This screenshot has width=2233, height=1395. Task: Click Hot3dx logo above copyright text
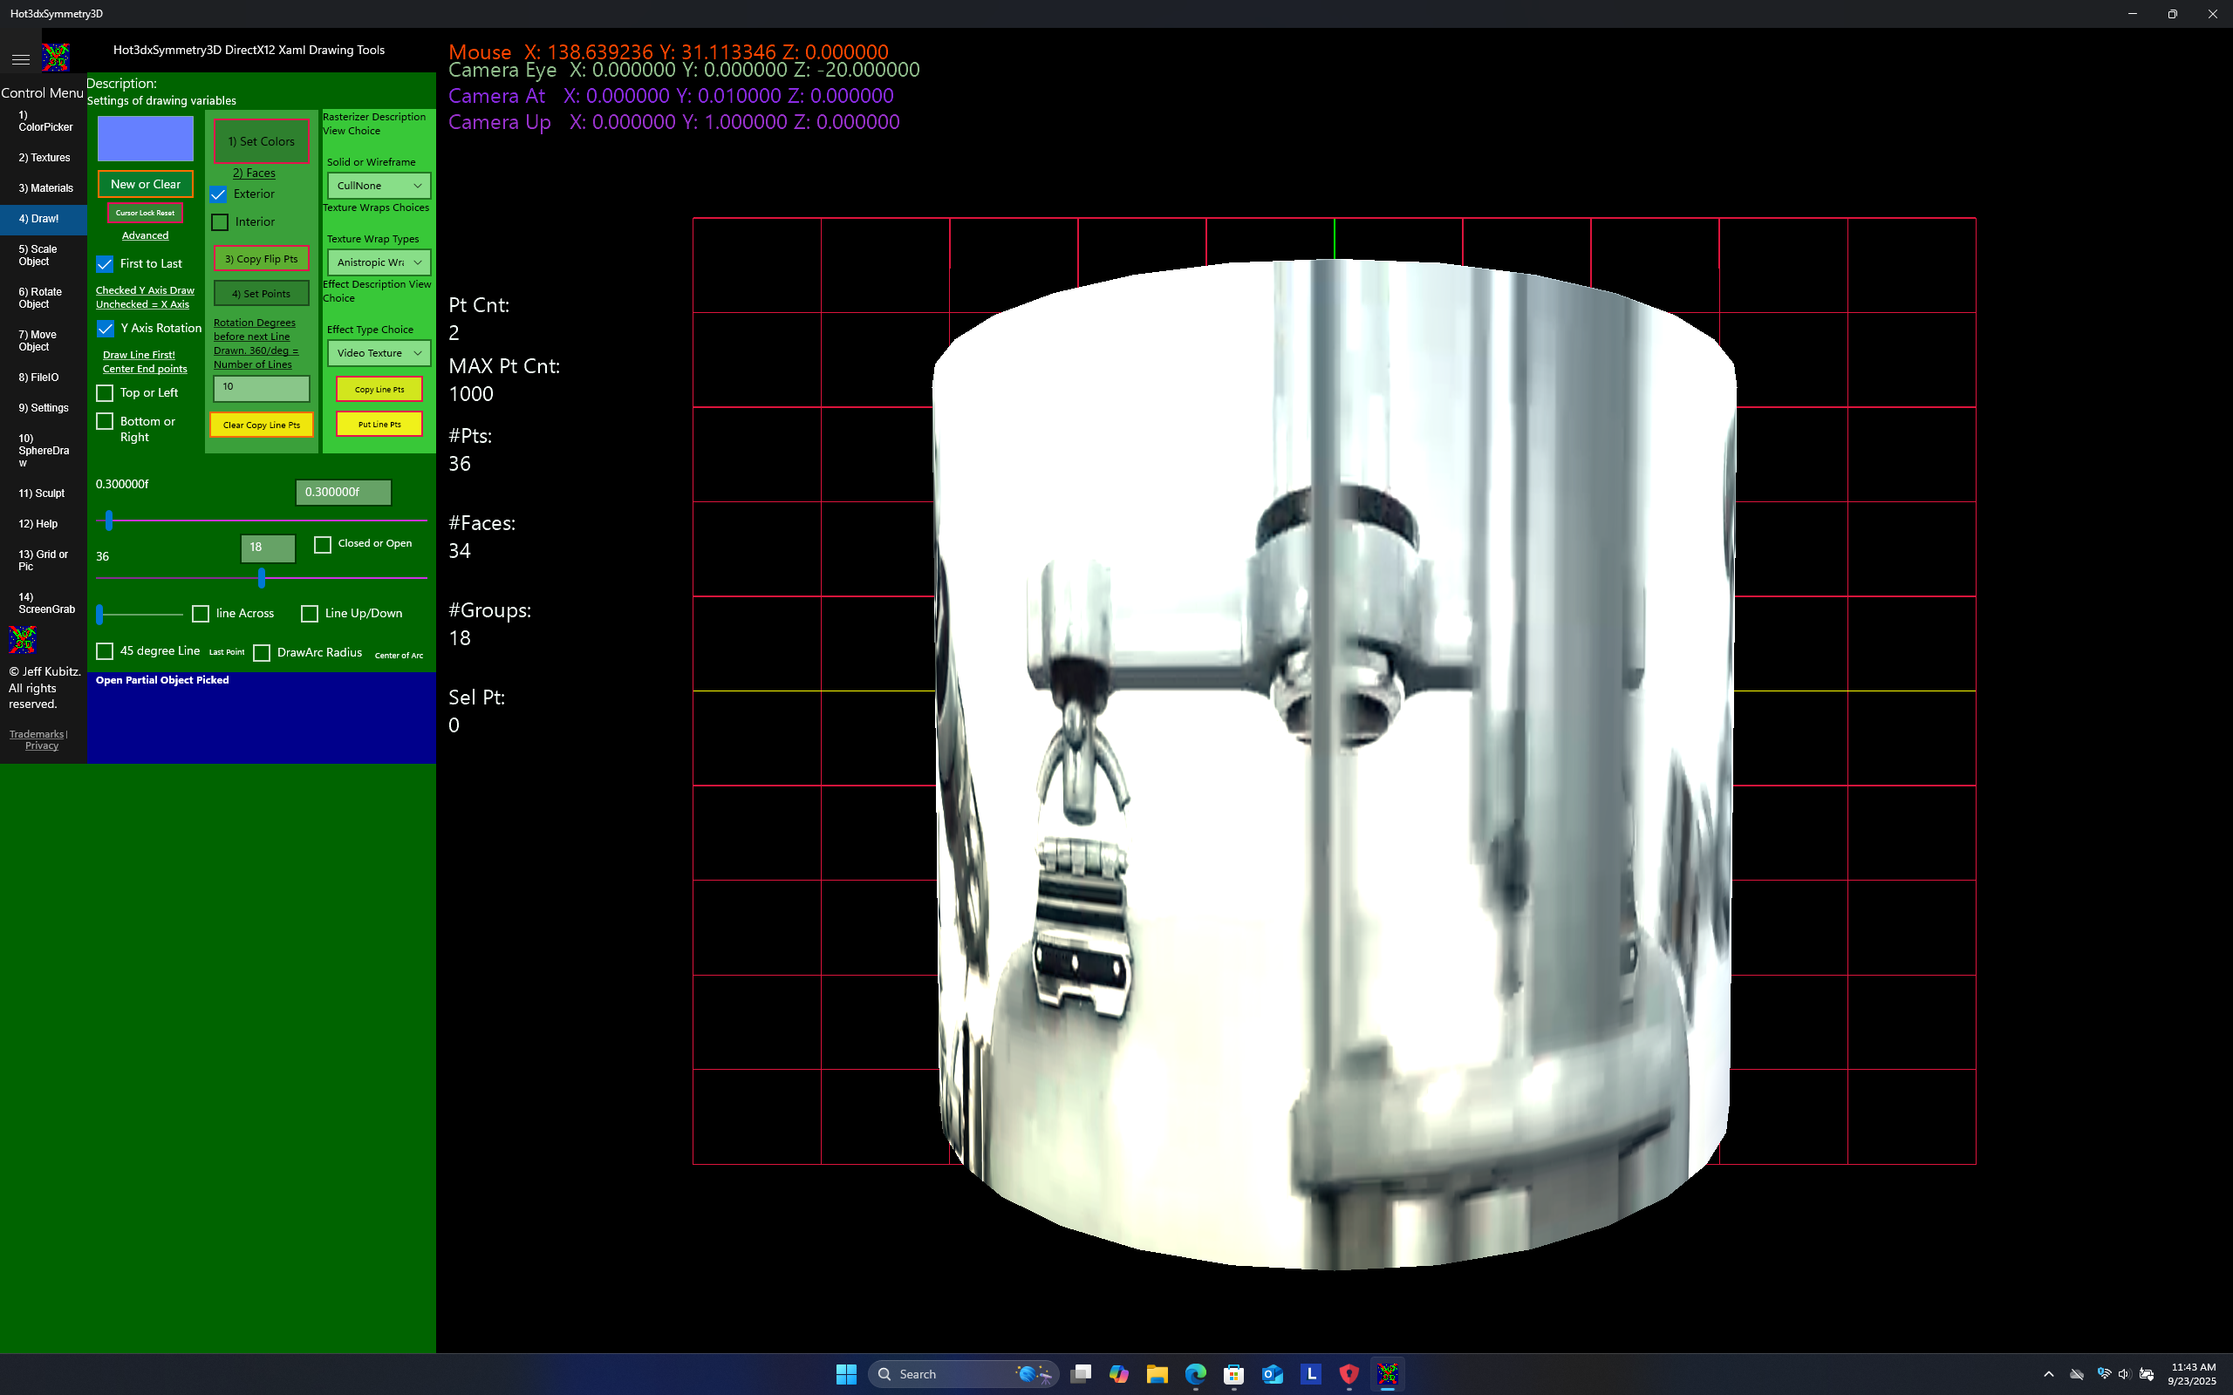pos(22,638)
